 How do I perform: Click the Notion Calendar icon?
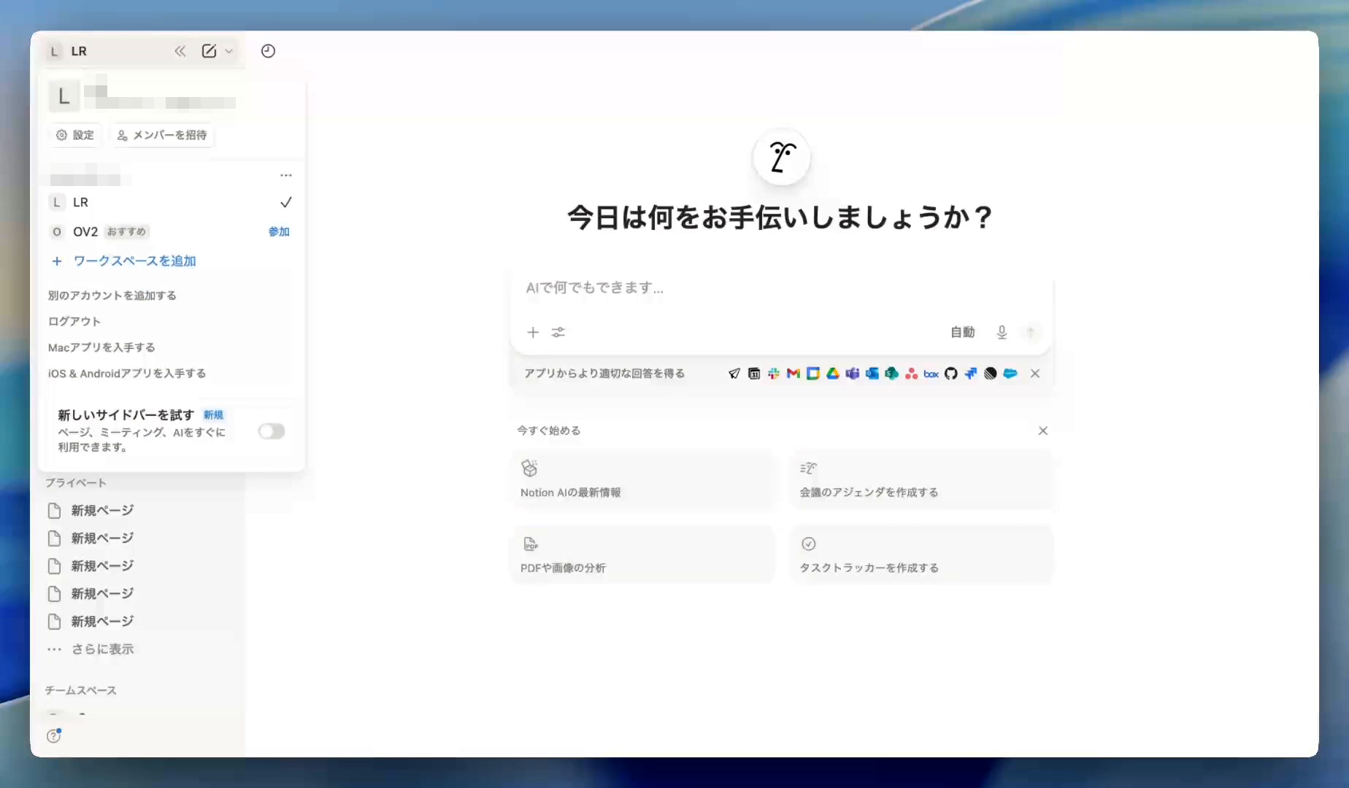pos(754,374)
